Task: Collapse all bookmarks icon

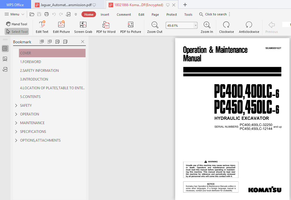Action: pos(49,42)
